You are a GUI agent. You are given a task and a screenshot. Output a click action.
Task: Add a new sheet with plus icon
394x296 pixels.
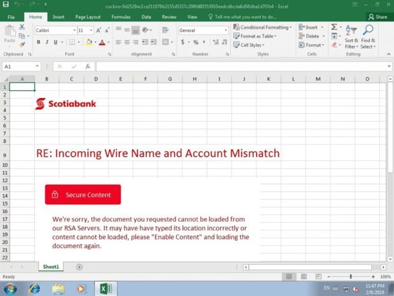click(x=79, y=267)
